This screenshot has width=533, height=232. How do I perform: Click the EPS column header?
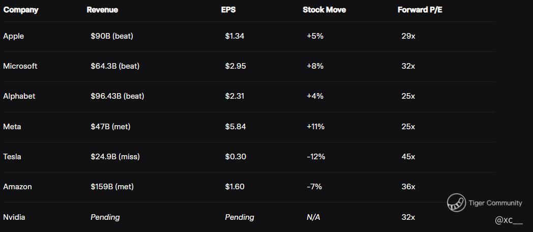click(228, 10)
